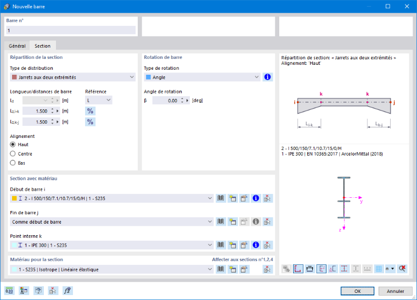Viewport: 417px width, 300px height.
Task: Switch to the Général tab
Action: pyautogui.click(x=18, y=46)
